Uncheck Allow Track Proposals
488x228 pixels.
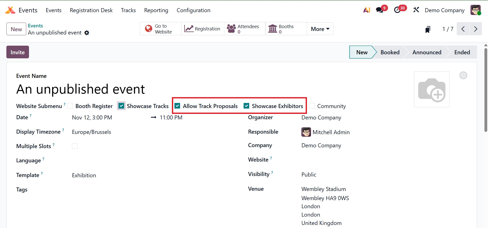(178, 106)
